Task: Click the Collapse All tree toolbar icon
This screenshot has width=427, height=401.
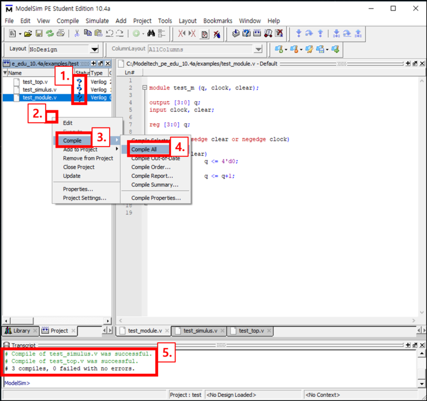Action: tap(162, 33)
